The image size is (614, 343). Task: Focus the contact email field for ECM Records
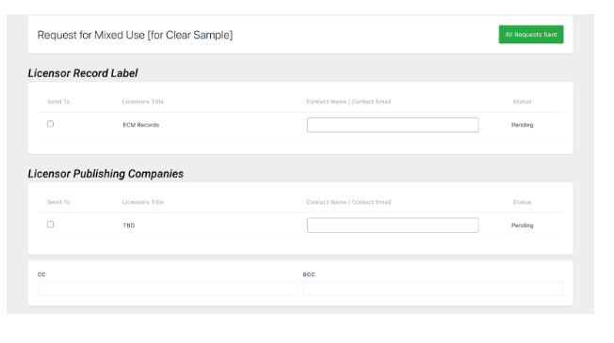tap(393, 125)
